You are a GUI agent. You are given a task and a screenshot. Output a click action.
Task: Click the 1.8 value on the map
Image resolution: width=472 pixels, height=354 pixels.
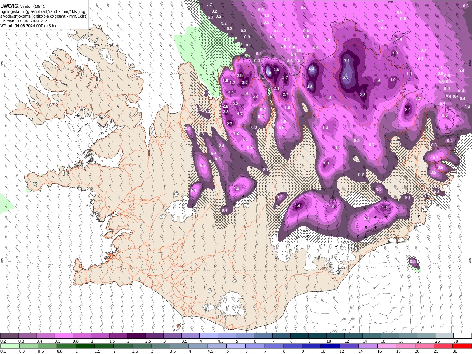[x=326, y=163]
